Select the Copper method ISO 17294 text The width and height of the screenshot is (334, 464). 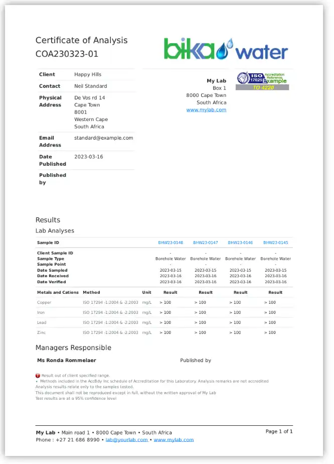110,302
